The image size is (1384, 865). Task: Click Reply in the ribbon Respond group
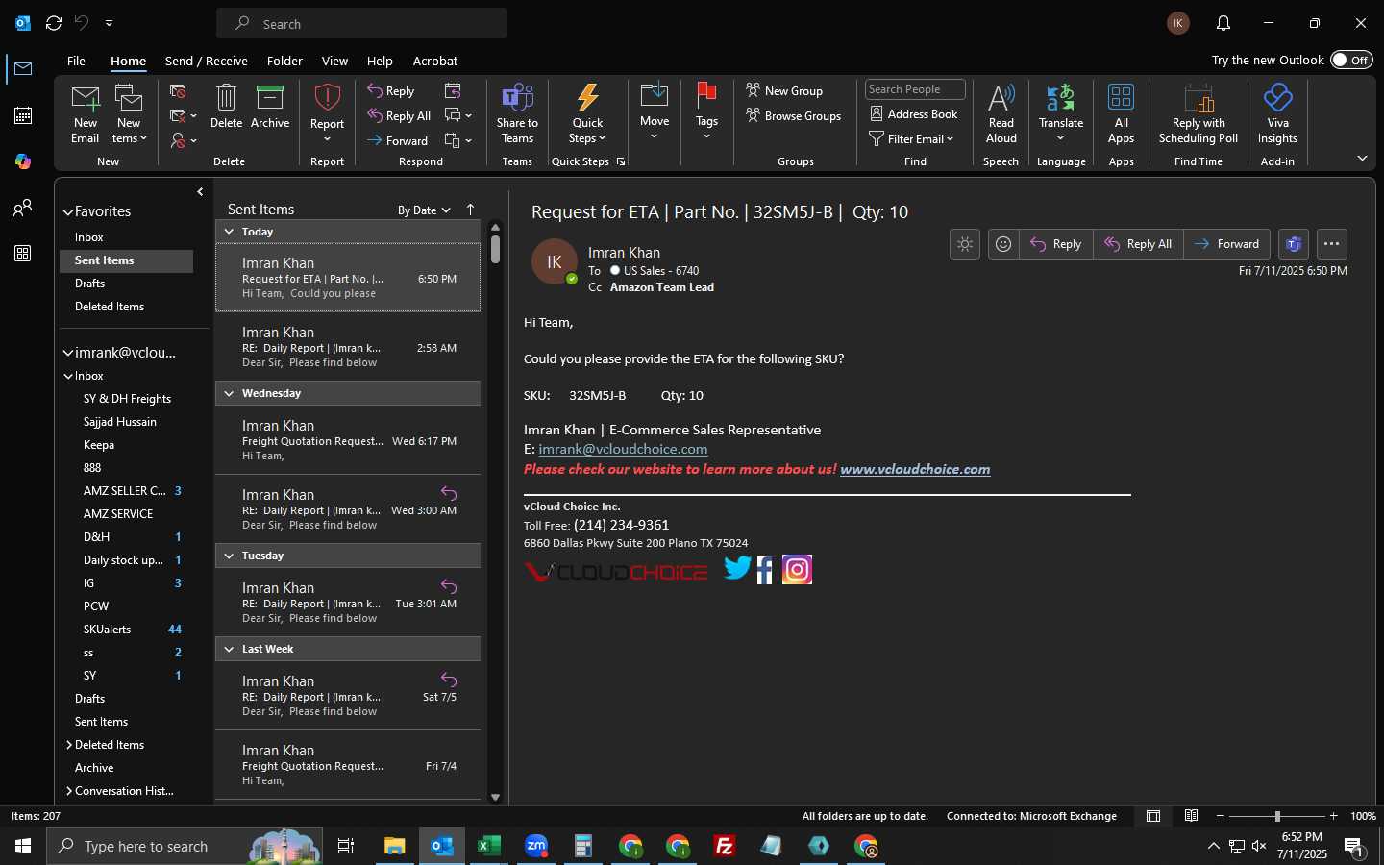[391, 91]
